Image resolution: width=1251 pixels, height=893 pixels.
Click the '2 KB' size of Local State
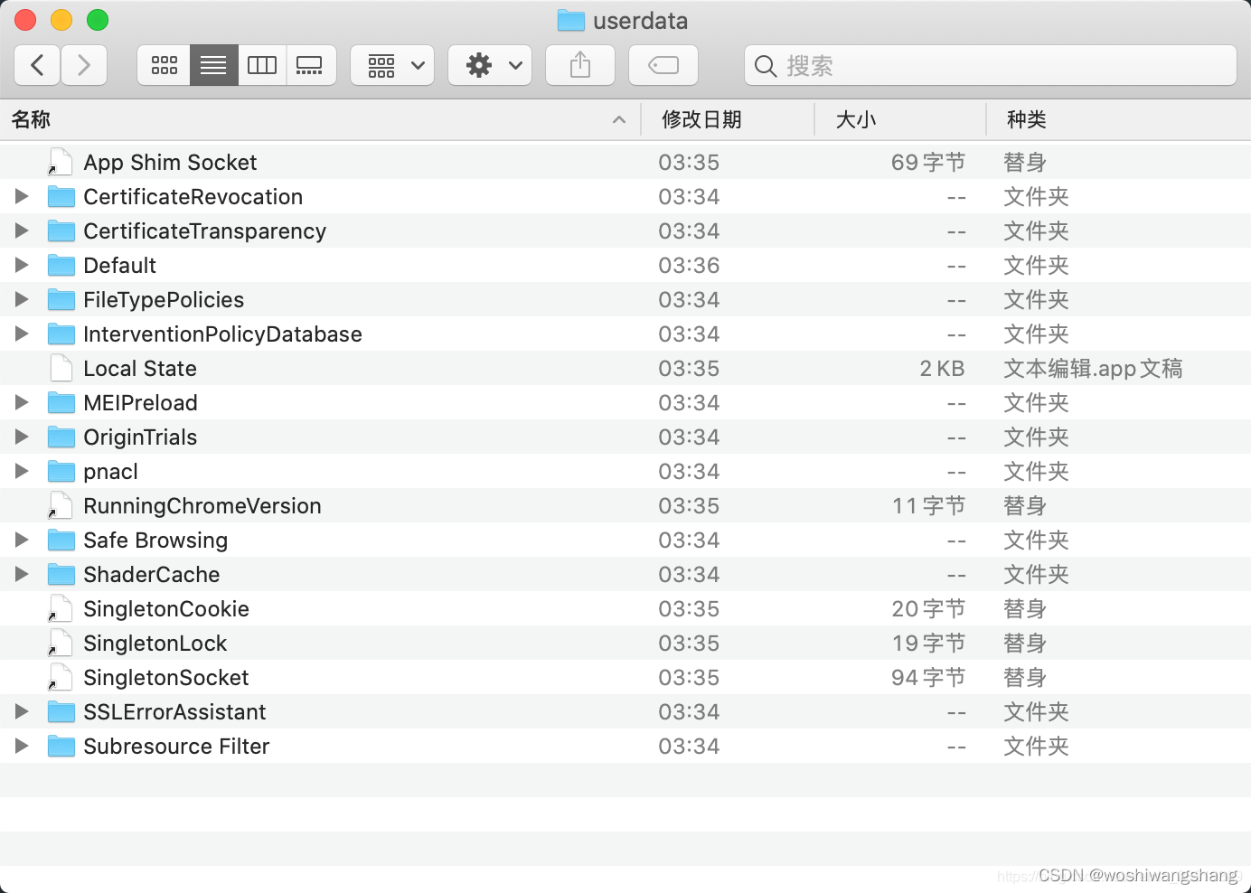click(942, 369)
